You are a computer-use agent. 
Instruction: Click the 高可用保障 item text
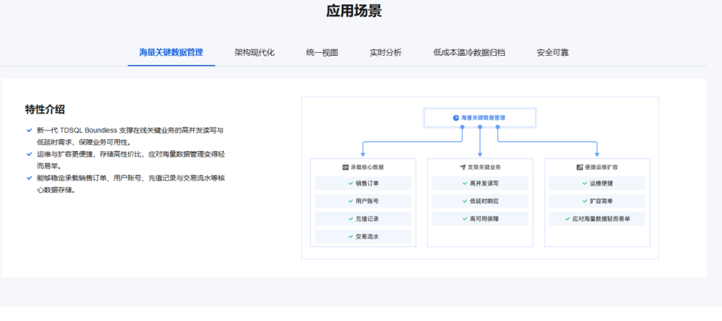pyautogui.click(x=484, y=219)
